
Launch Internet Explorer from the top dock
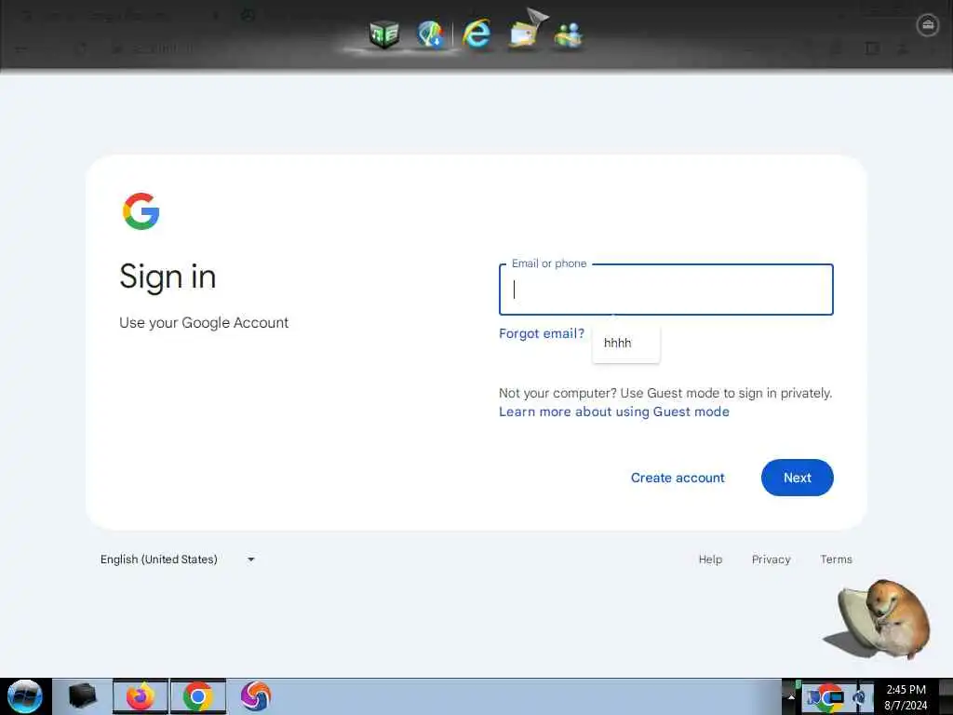pos(476,33)
